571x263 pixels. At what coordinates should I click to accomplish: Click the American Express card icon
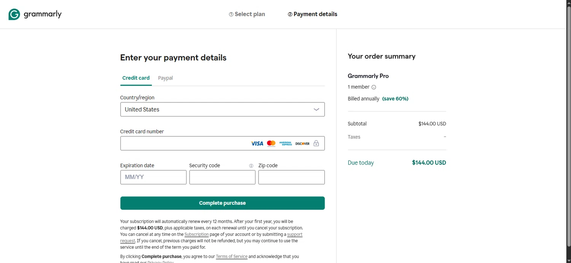point(285,143)
